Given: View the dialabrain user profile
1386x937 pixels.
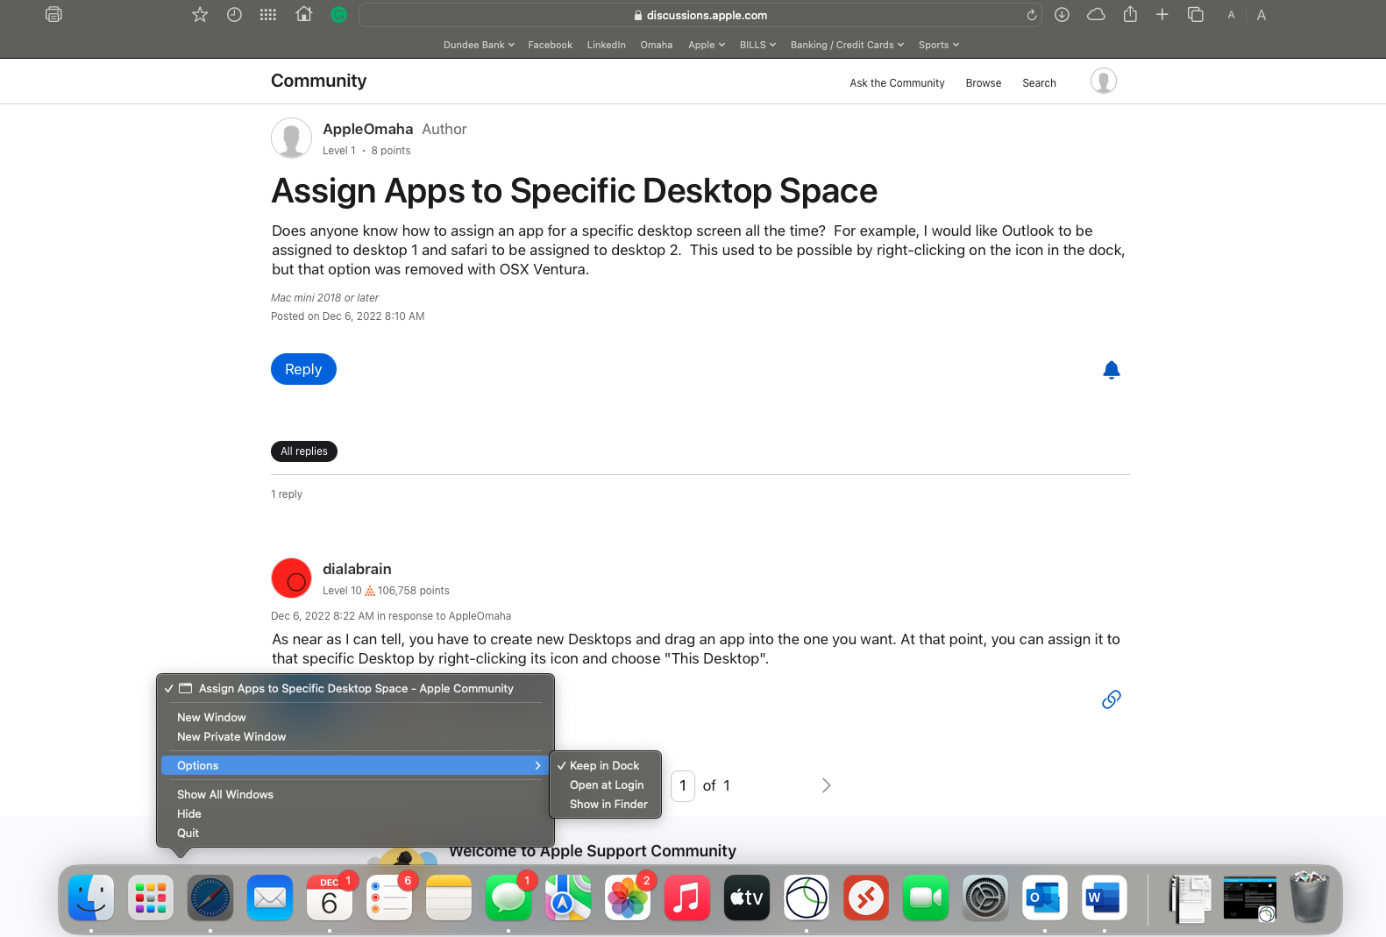Looking at the screenshot, I should tap(357, 570).
